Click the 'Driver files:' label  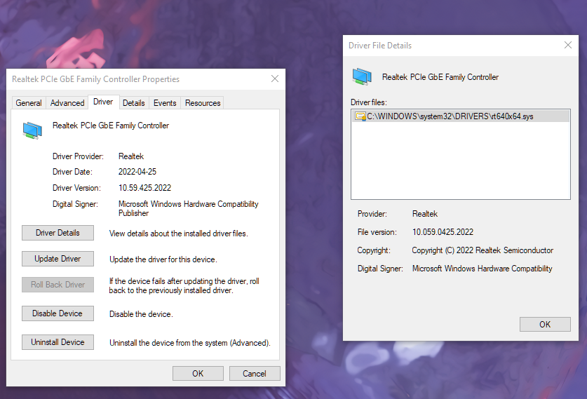(x=369, y=102)
